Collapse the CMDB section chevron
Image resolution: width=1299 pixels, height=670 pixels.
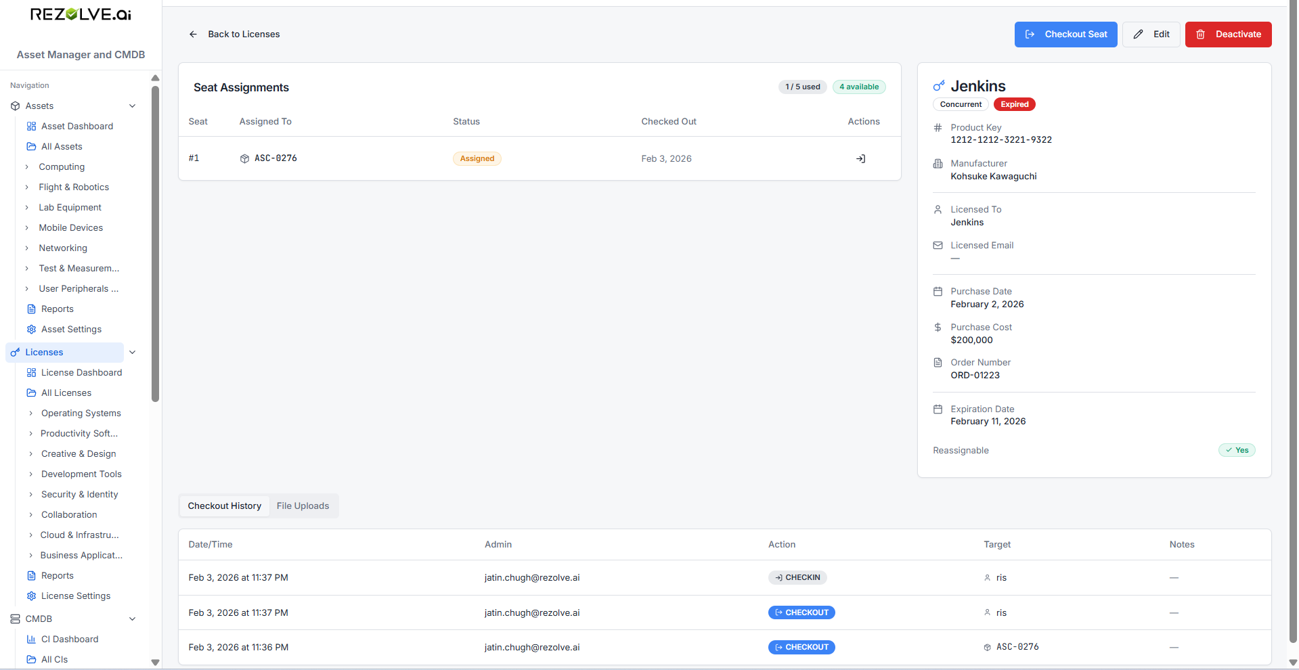pos(133,619)
